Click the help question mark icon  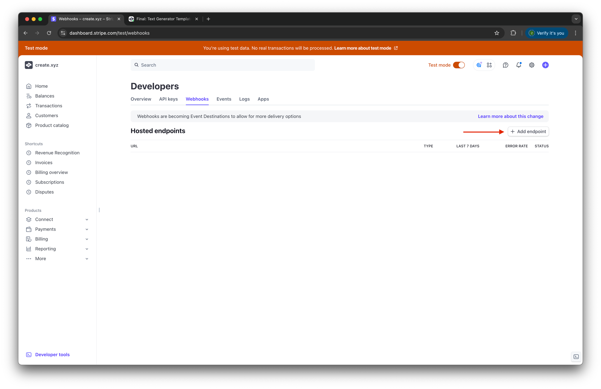(505, 65)
